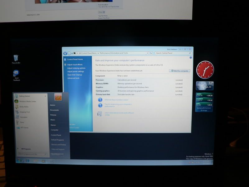Open 'Learn more about scores and software online' link
This screenshot has height=187, width=249.
(119, 114)
